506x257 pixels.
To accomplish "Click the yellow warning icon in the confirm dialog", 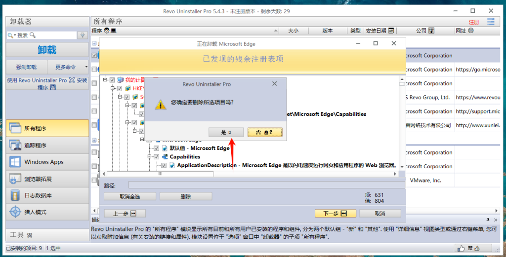I will 161,105.
